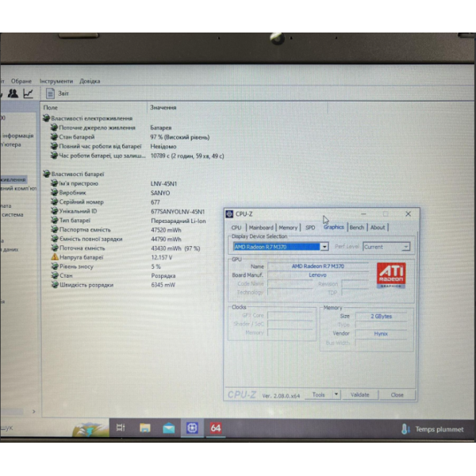Open the Обране menu

tap(21, 81)
